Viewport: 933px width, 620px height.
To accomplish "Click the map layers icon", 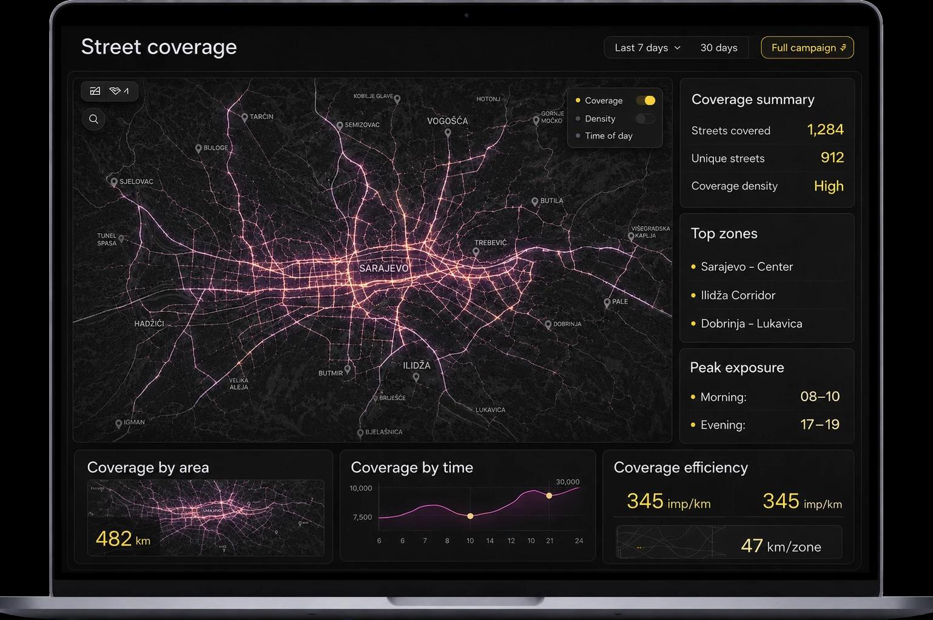I will pos(115,91).
